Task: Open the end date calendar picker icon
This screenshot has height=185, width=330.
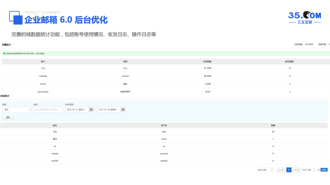Action: [x=123, y=110]
